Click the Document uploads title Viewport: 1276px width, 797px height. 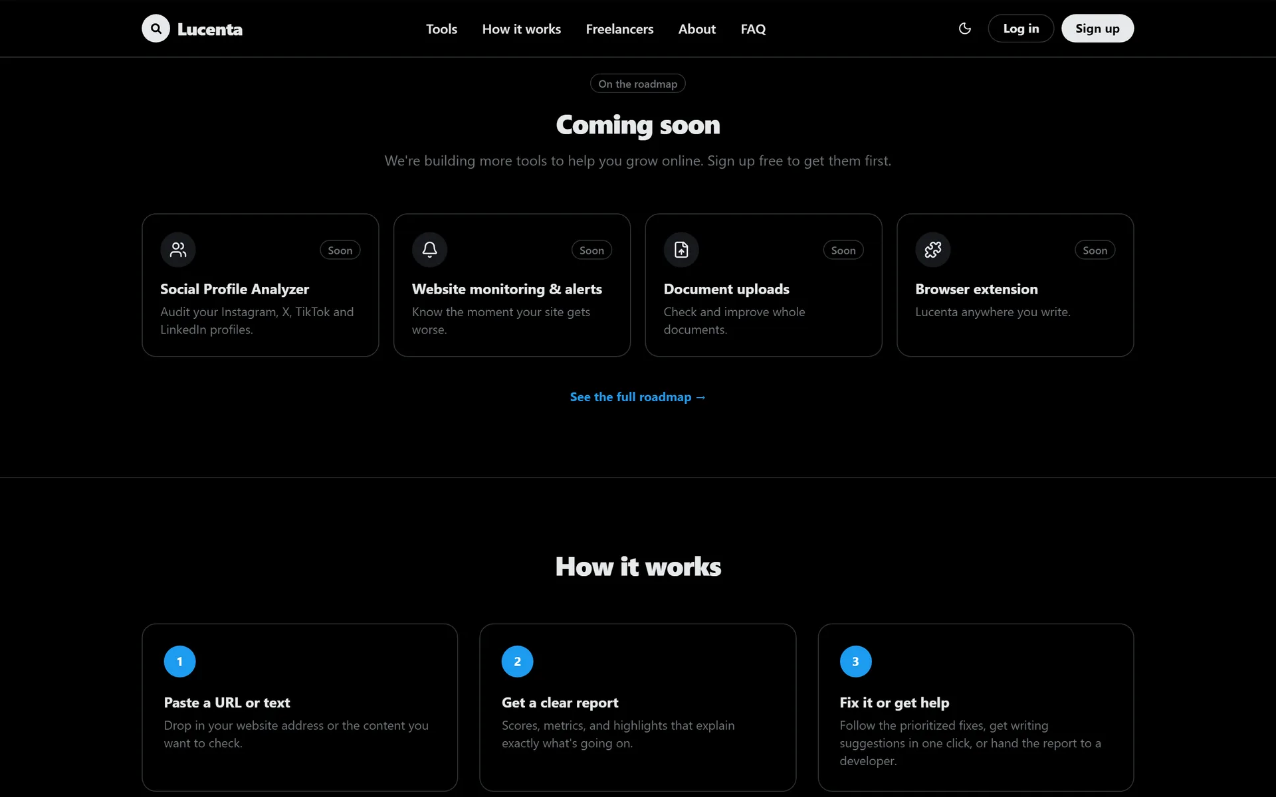click(726, 289)
